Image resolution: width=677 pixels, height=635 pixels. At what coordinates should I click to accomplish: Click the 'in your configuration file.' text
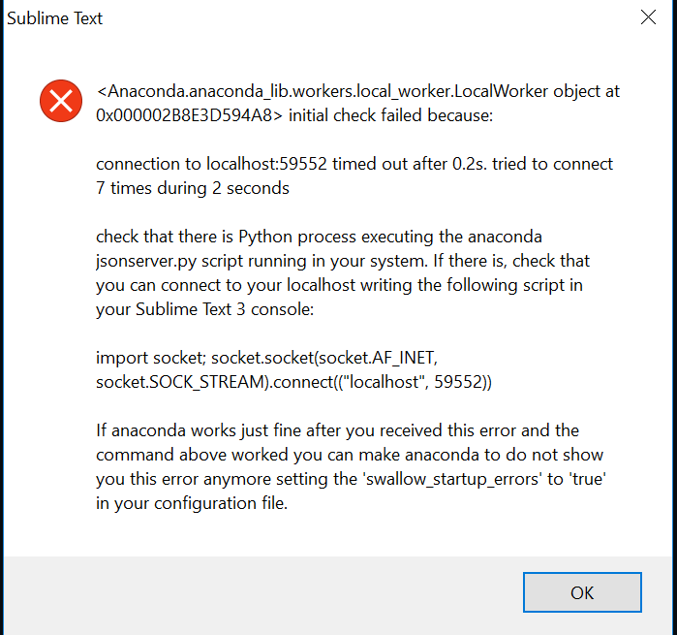click(x=192, y=503)
